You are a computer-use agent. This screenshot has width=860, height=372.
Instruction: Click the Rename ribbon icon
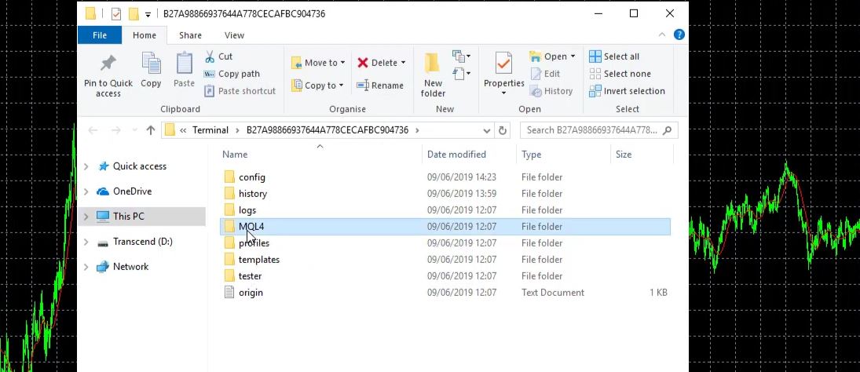363,86
